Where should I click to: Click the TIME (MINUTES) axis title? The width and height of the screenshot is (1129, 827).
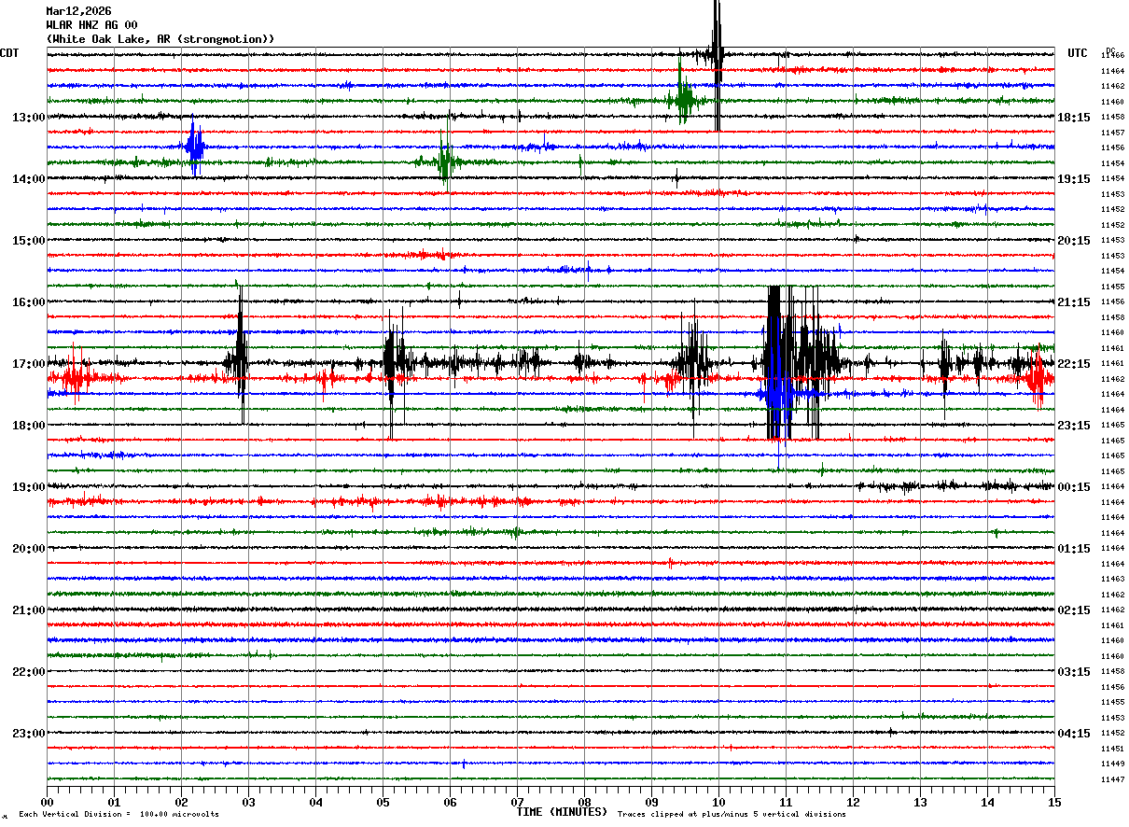[x=562, y=812]
